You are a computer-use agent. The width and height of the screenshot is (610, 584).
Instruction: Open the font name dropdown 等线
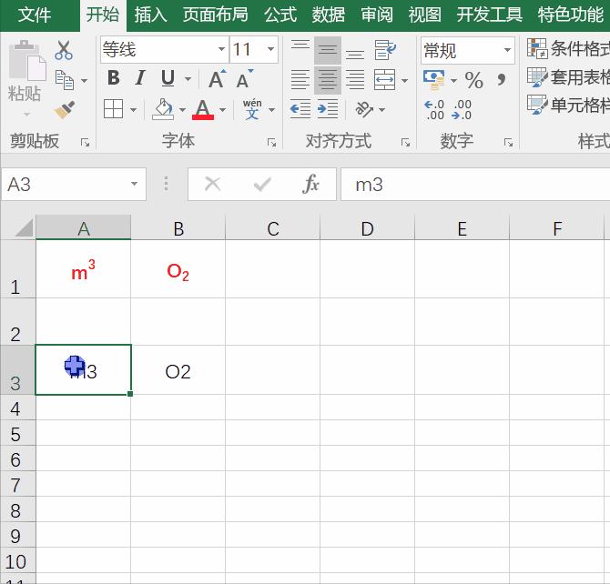tap(221, 49)
